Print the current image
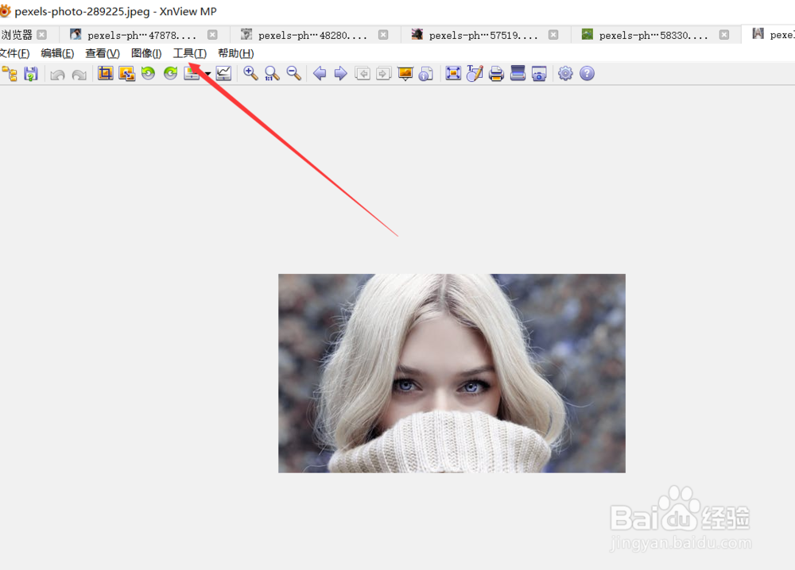Viewport: 795px width, 570px height. click(496, 74)
